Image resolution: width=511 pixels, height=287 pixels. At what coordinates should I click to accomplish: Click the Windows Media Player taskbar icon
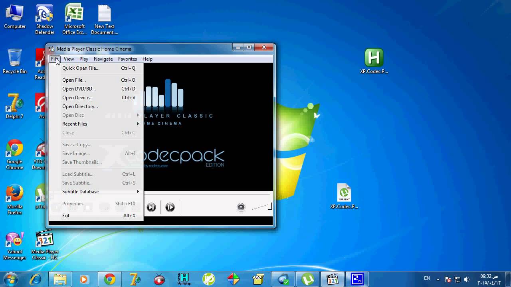click(84, 279)
